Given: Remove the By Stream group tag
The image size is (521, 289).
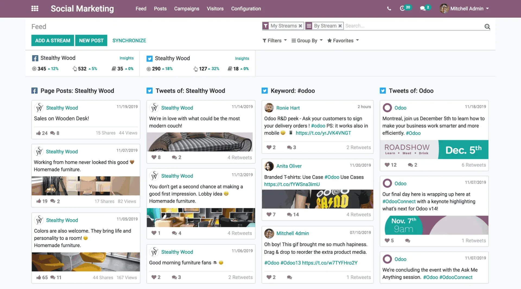Looking at the screenshot, I should [x=340, y=26].
